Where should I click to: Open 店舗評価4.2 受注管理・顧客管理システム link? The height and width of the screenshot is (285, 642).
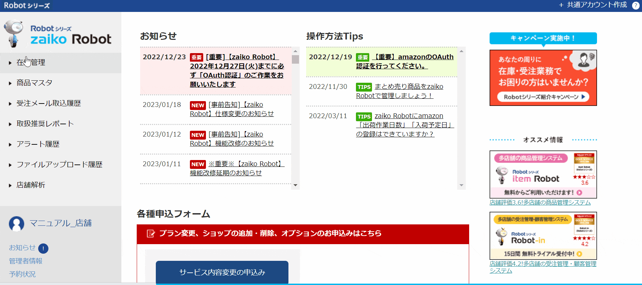[543, 267]
